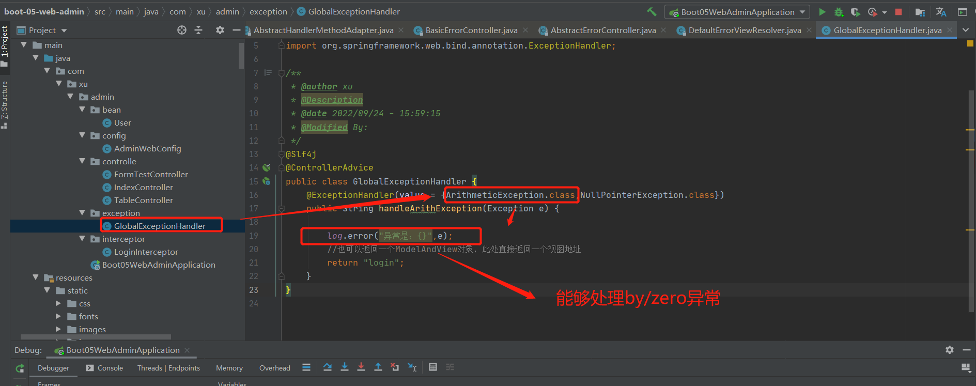
Task: Toggle the Structure tool window button
Action: pos(5,104)
